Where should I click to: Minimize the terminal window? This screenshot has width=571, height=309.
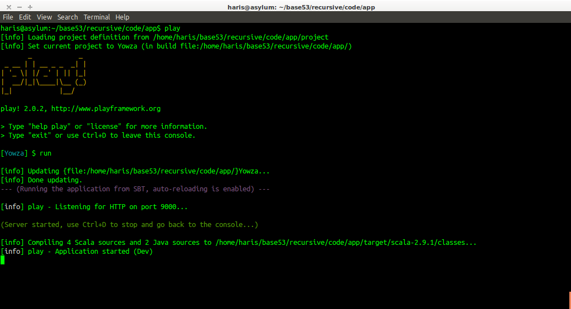20,7
